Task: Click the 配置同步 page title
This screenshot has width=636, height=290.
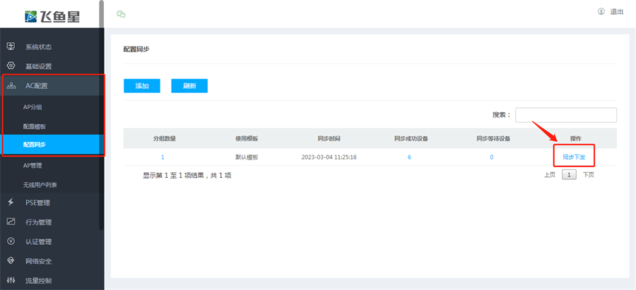Action: (x=136, y=49)
